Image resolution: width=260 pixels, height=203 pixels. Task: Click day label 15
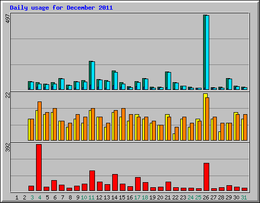pyautogui.click(x=122, y=197)
